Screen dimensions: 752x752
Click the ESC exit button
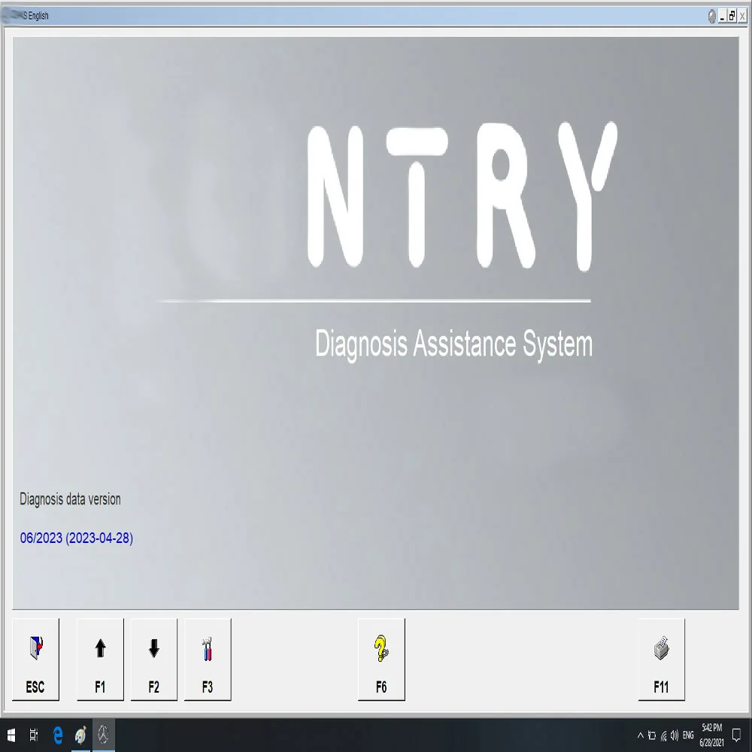coord(35,660)
